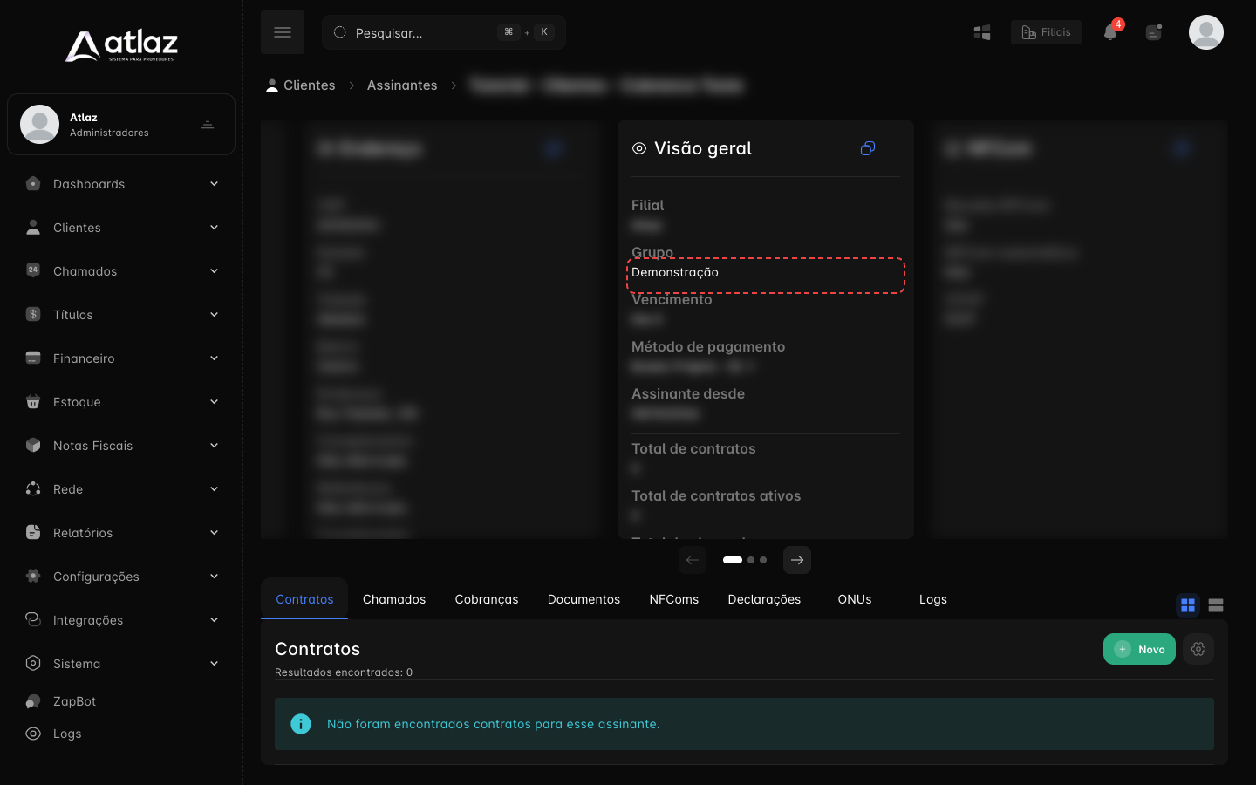
Task: Open the Contratos settings gear
Action: point(1198,649)
